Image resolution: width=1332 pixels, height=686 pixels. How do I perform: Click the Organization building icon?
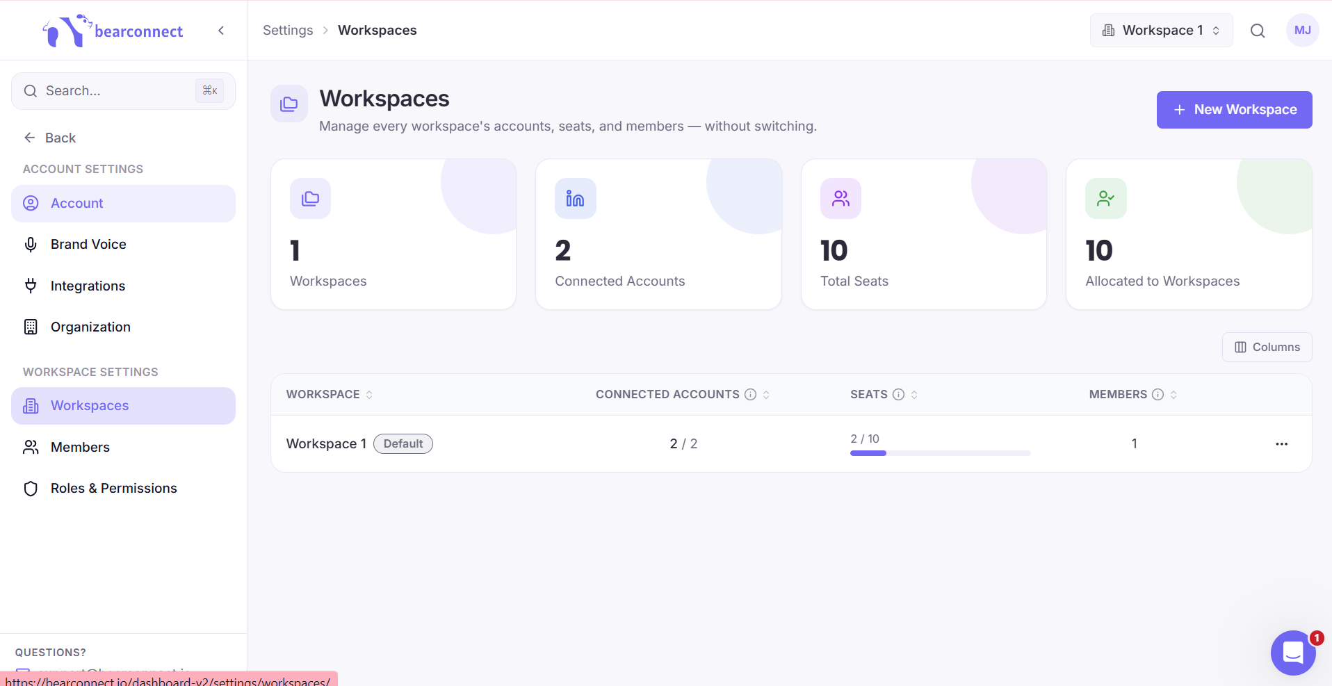point(31,327)
